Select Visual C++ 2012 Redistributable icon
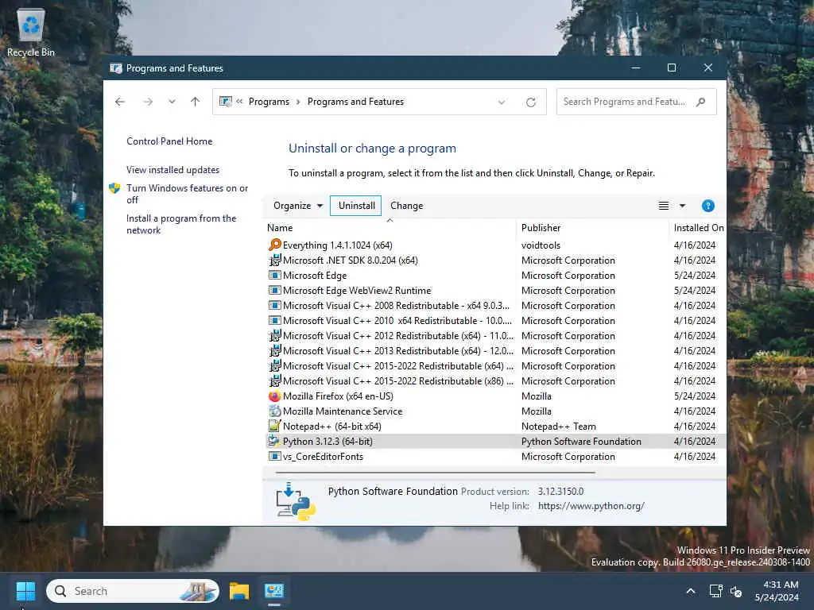The image size is (814, 610). pos(274,336)
